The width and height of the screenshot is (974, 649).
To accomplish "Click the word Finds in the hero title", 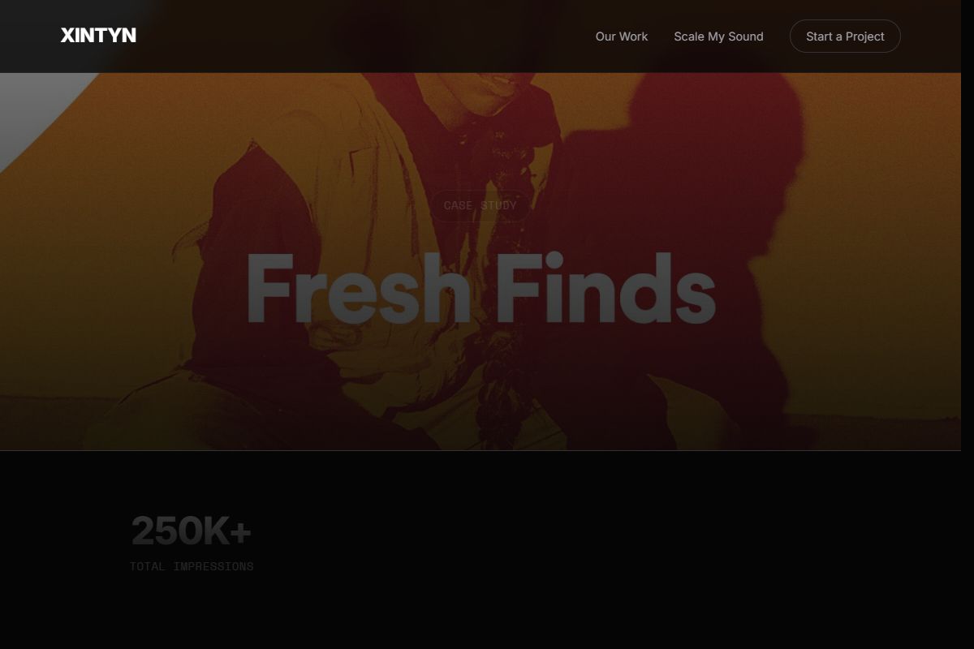I will pyautogui.click(x=606, y=288).
